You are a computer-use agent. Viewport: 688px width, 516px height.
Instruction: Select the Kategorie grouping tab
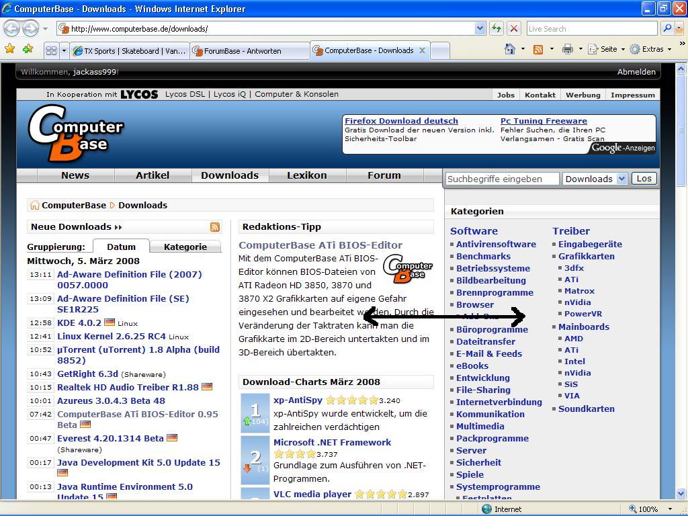coord(185,247)
